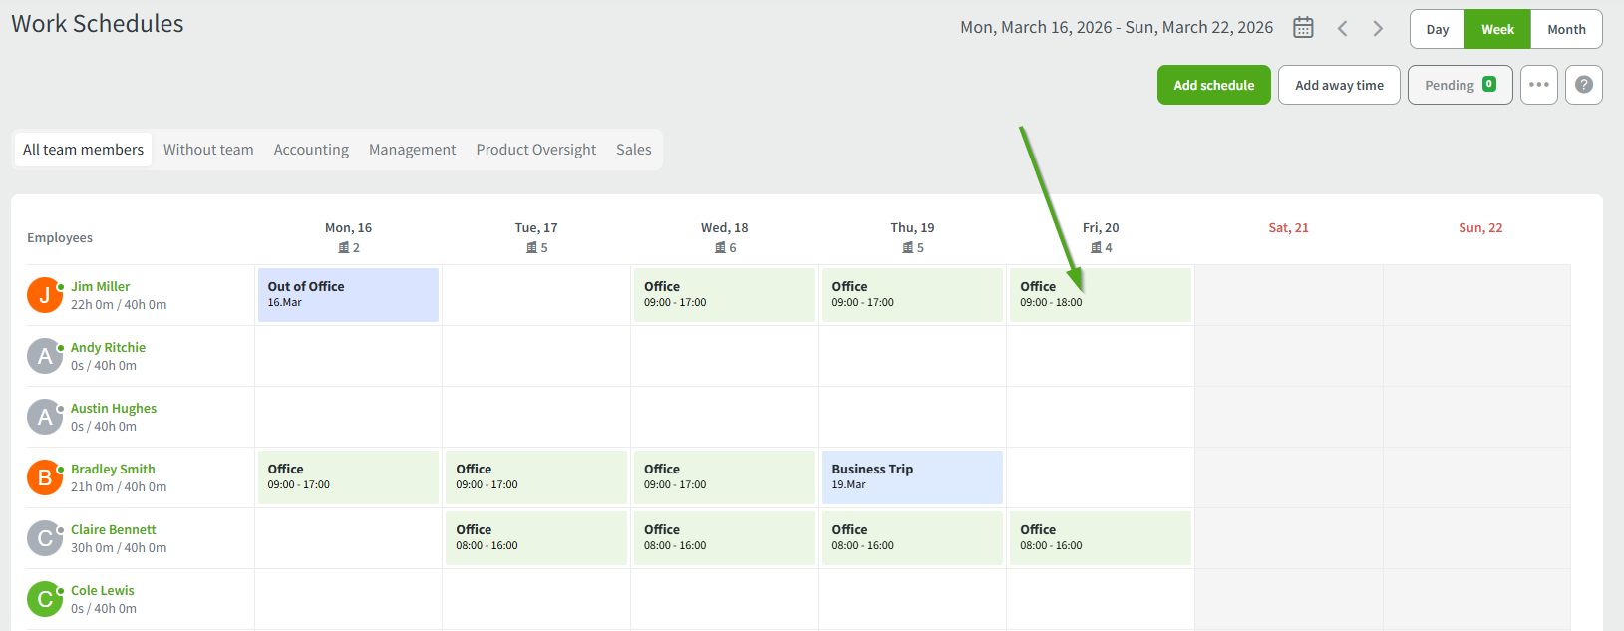Select the Accounting team tab

point(311,150)
